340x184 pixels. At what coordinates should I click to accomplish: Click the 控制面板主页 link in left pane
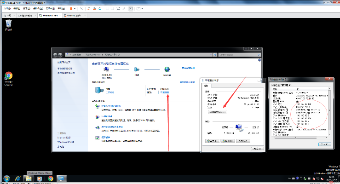coord(64,63)
